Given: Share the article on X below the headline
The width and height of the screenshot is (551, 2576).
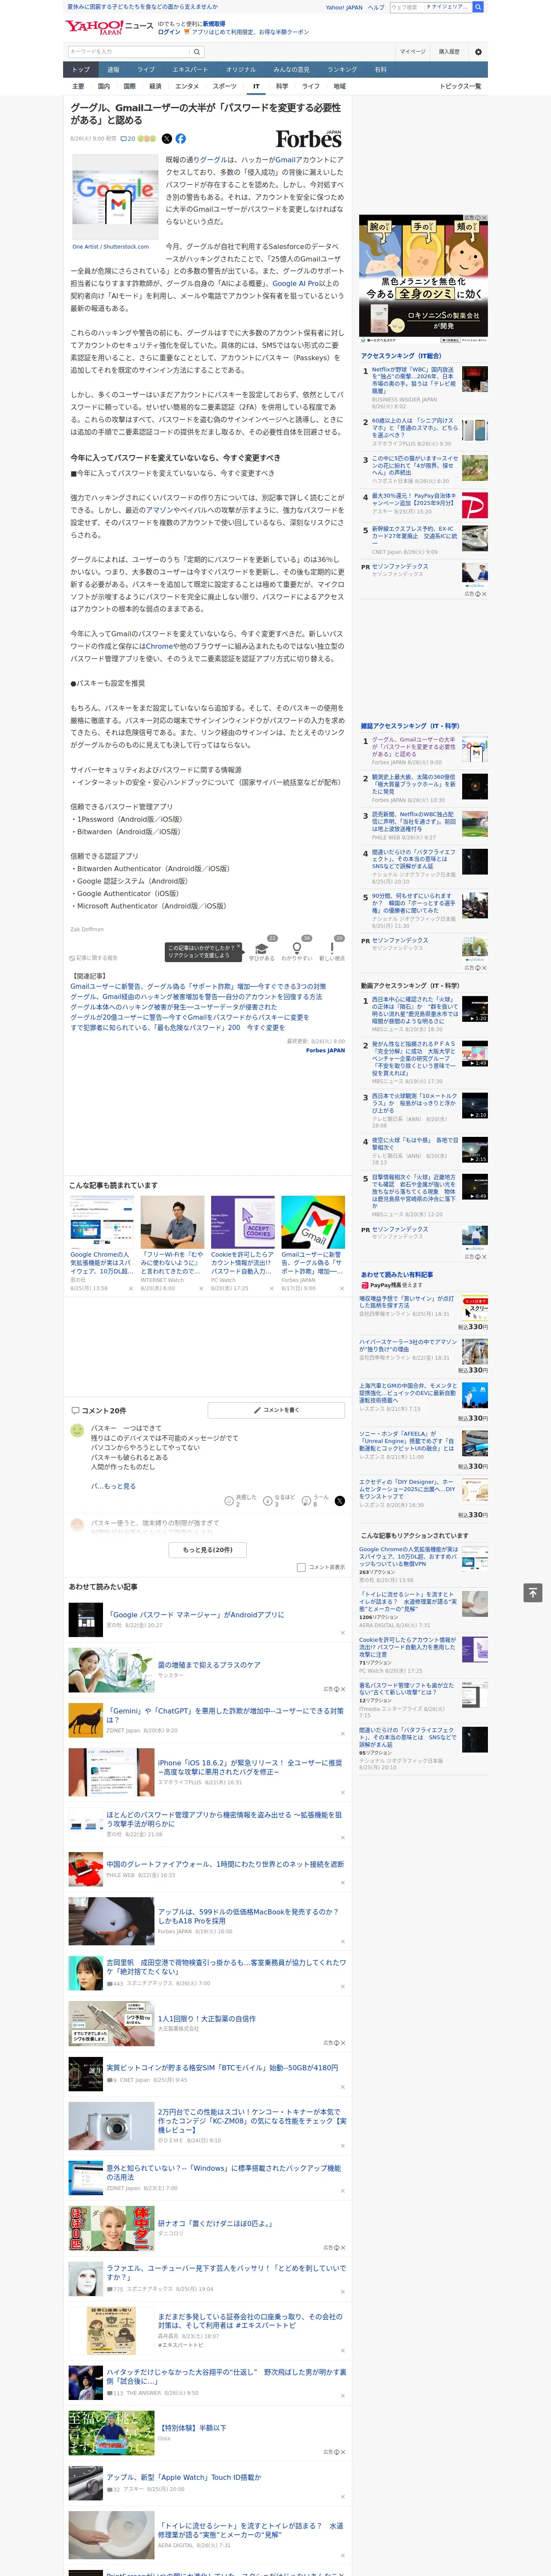Looking at the screenshot, I should [x=167, y=139].
